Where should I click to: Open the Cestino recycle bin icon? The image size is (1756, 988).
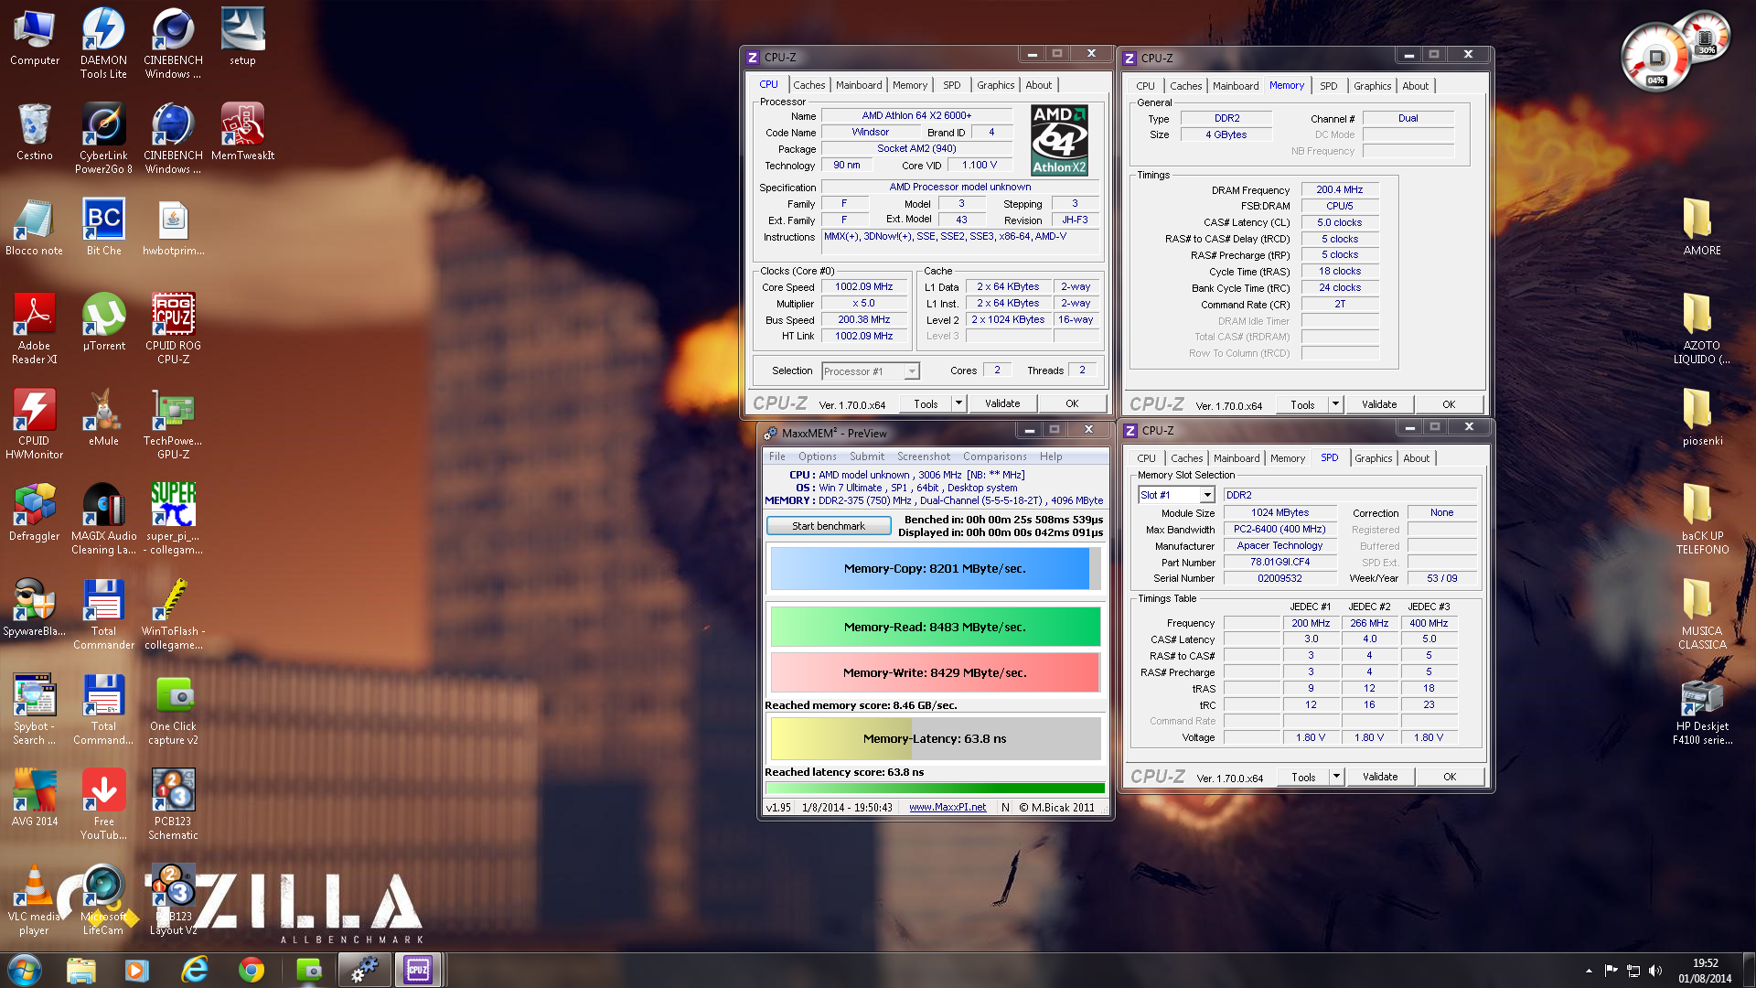point(35,132)
